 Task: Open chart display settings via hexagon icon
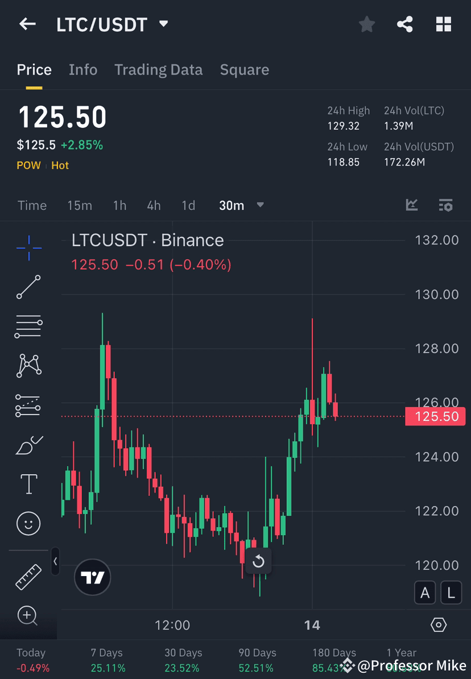click(x=439, y=624)
